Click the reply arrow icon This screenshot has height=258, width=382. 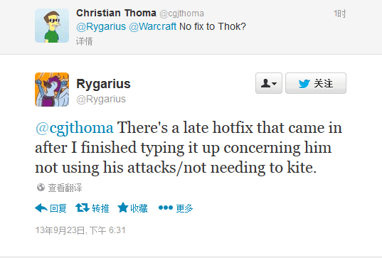pyautogui.click(x=41, y=208)
